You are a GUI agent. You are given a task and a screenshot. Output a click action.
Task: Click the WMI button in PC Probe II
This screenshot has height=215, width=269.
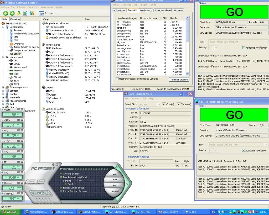click(115, 185)
